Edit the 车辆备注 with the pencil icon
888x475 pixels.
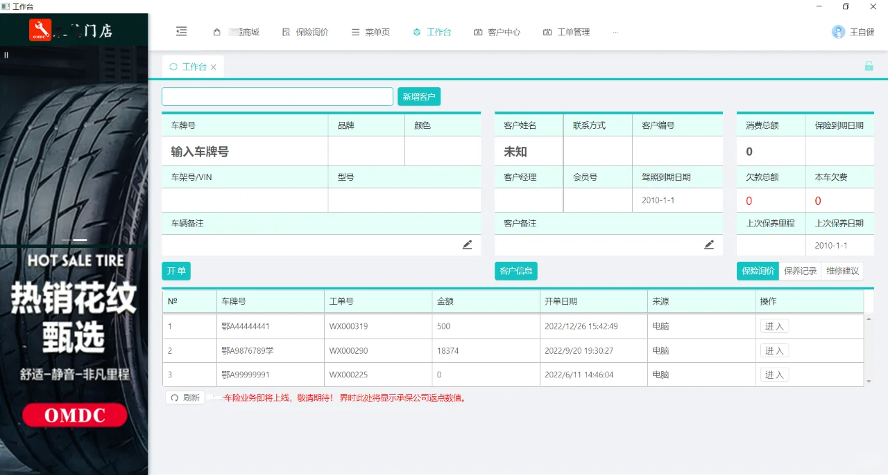point(468,244)
